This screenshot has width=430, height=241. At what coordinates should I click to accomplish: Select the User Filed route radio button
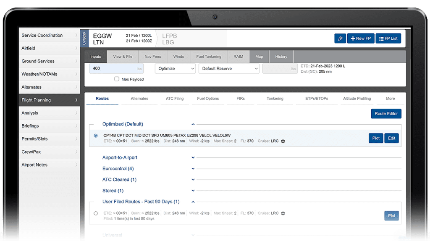pos(96,213)
